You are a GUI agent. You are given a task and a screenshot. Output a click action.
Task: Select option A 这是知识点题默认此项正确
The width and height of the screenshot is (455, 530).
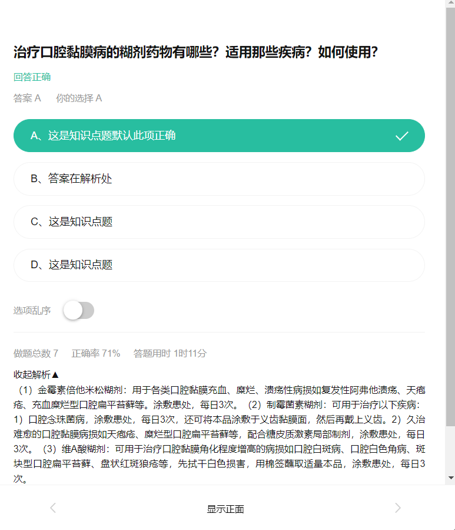(x=219, y=136)
